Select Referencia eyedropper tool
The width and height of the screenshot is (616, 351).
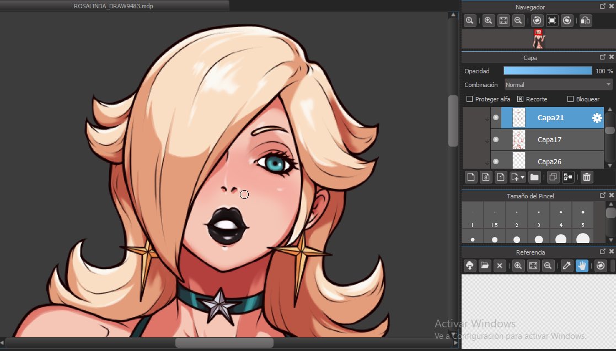[567, 266]
